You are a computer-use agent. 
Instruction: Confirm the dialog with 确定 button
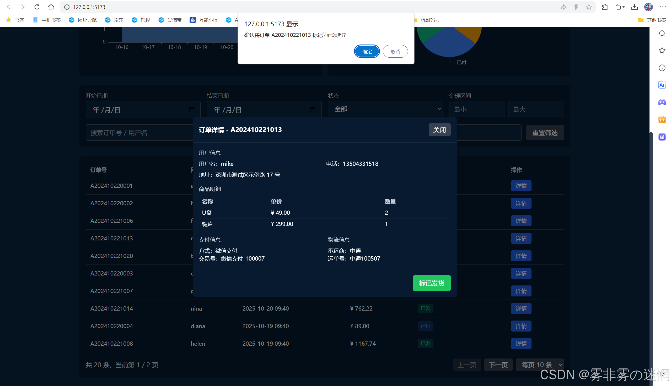[x=367, y=51]
